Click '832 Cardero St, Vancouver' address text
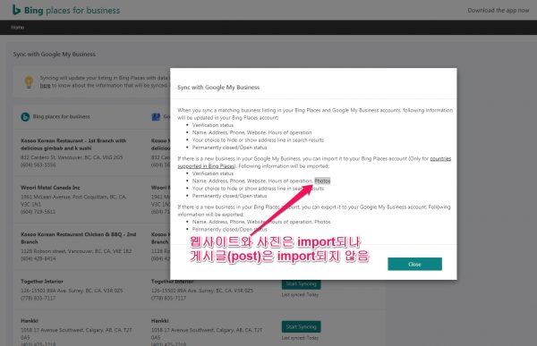This screenshot has width=537, height=346. click(72, 157)
